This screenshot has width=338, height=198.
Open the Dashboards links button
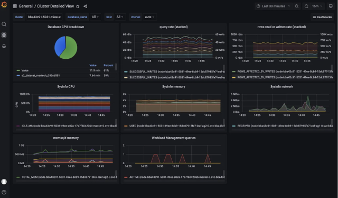pos(322,17)
